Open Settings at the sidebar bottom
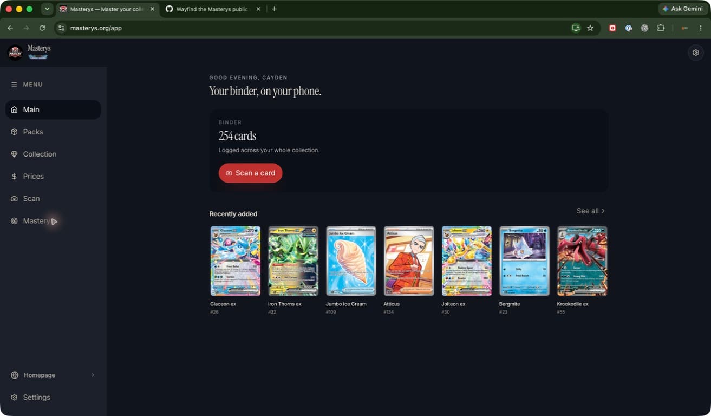711x416 pixels. 53,397
